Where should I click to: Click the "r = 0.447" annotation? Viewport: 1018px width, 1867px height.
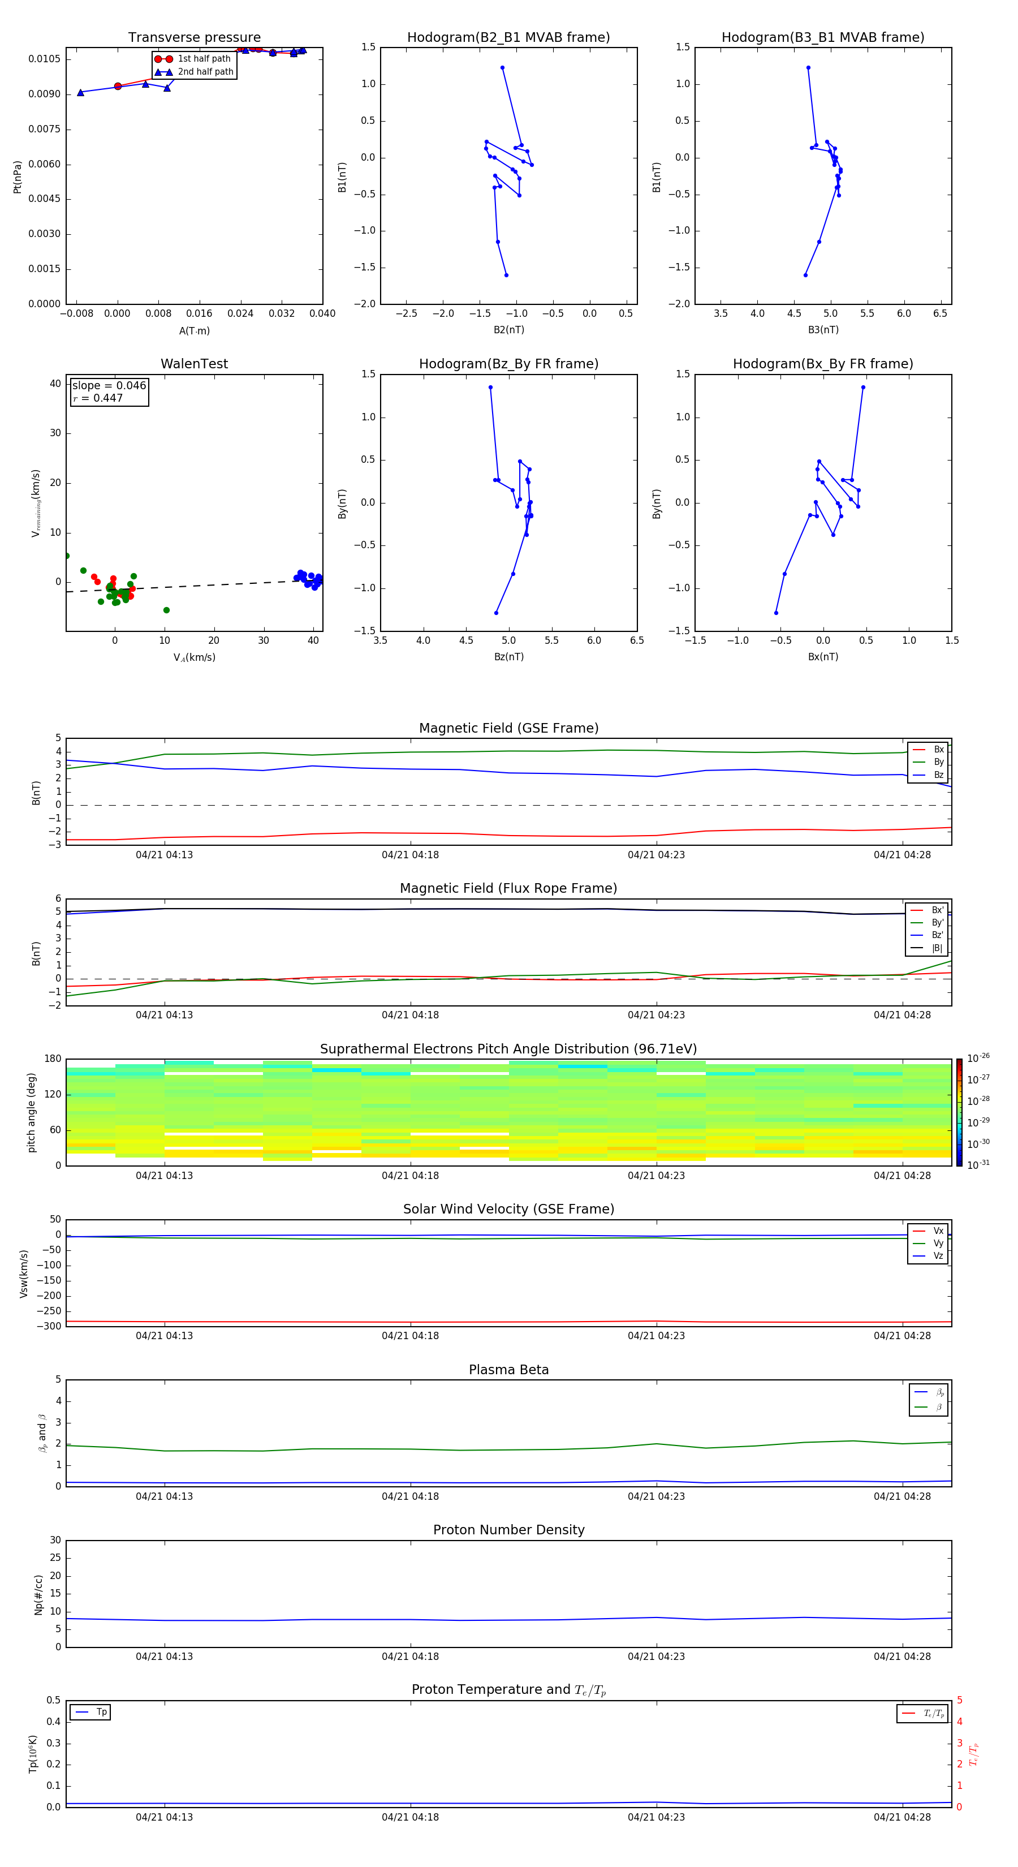98,398
